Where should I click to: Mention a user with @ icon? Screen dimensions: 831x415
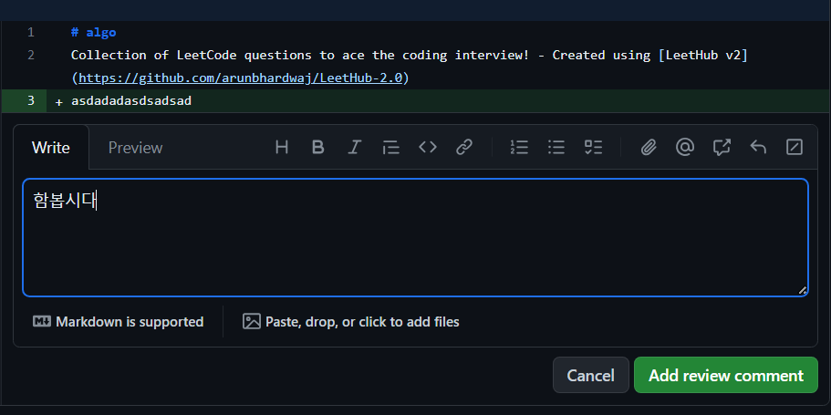click(x=685, y=147)
